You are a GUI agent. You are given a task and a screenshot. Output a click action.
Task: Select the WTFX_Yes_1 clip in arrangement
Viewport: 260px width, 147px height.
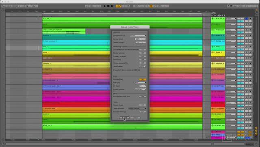pos(122,127)
